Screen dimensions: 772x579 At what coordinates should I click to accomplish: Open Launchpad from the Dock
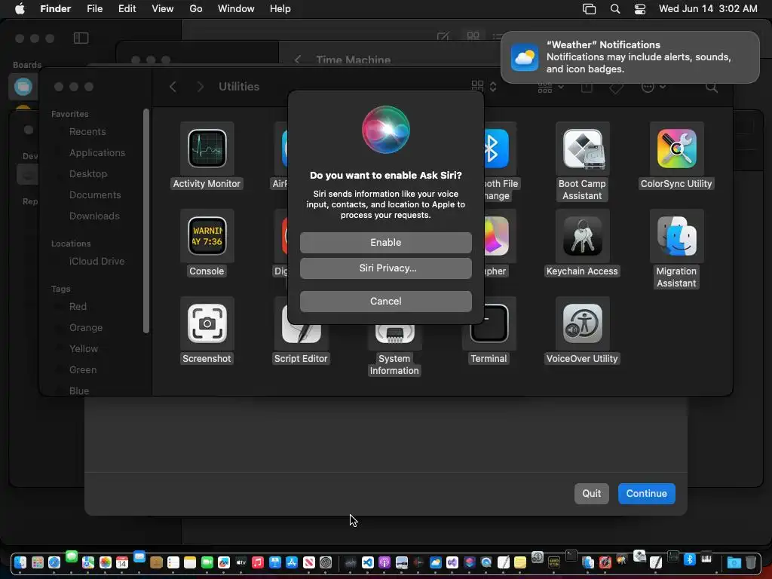38,562
